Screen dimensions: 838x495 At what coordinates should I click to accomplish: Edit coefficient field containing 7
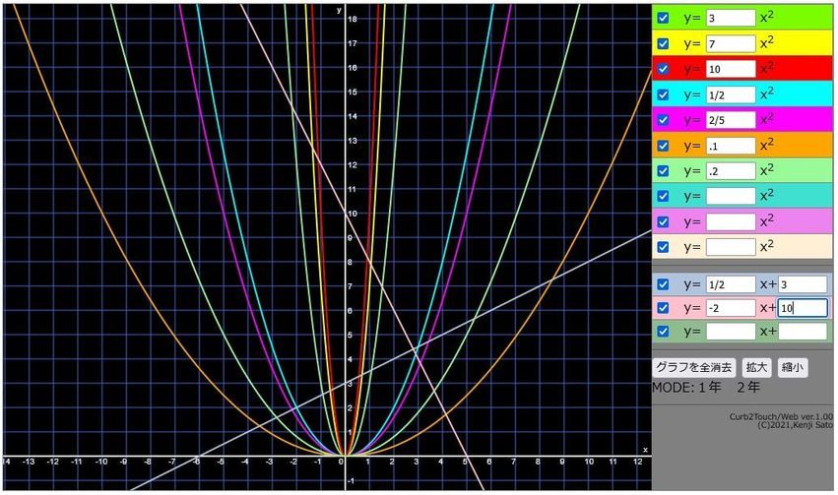[731, 43]
